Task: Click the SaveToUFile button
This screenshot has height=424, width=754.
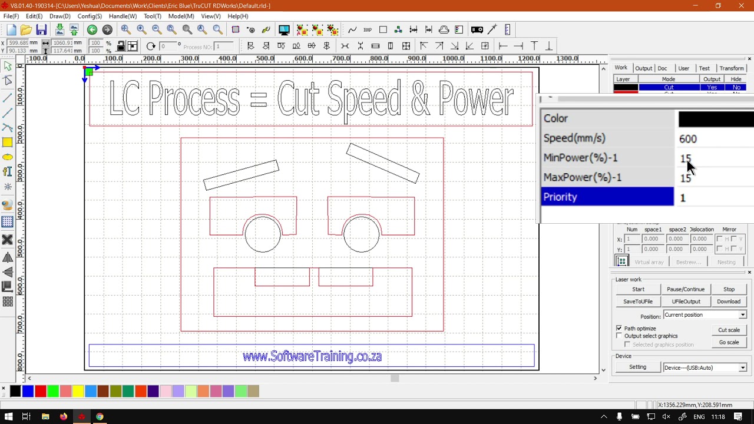Action: pos(638,302)
